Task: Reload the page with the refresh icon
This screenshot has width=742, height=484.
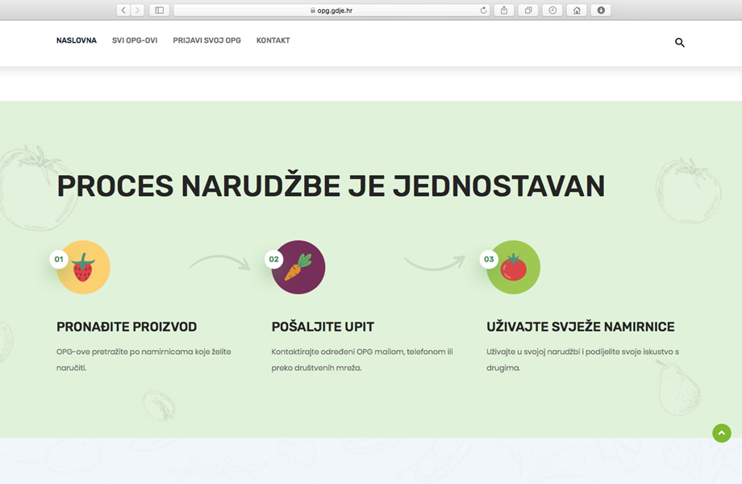Action: tap(484, 10)
